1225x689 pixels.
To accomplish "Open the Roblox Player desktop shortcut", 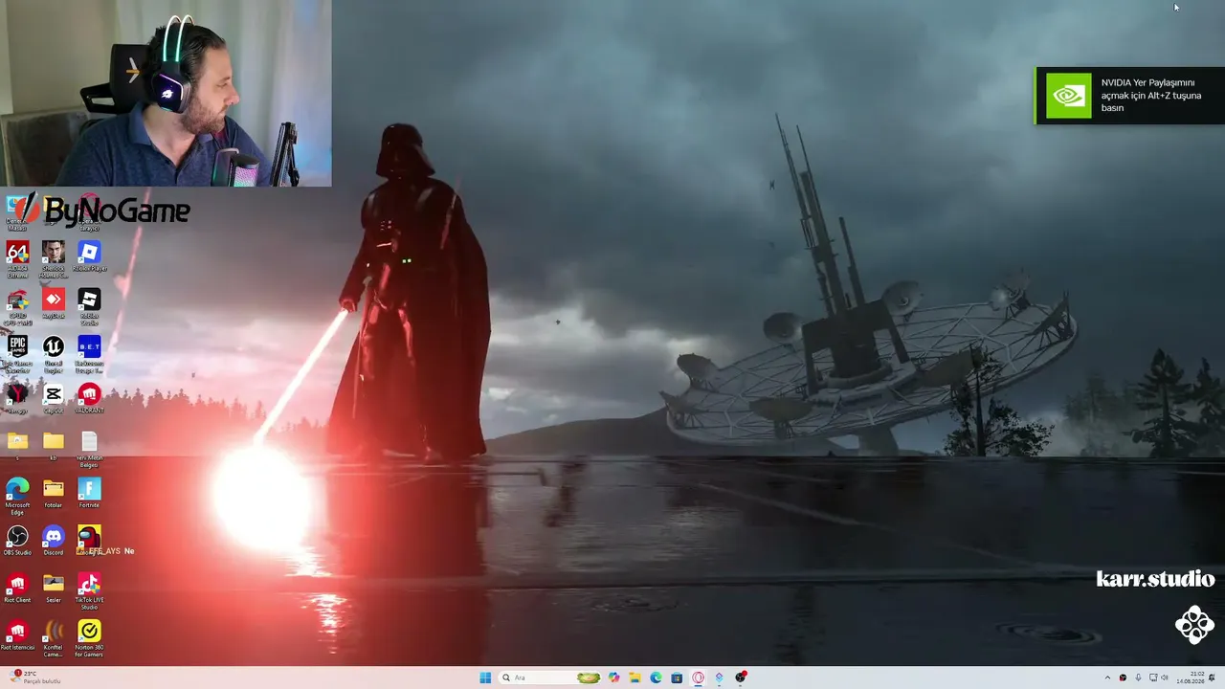I will (89, 256).
